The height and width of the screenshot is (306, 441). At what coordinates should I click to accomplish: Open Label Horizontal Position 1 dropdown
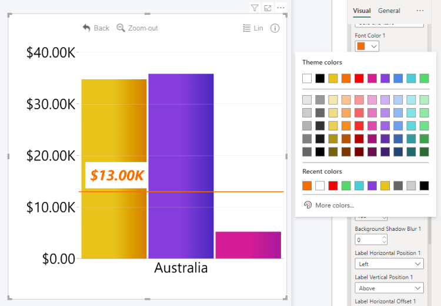tap(389, 264)
